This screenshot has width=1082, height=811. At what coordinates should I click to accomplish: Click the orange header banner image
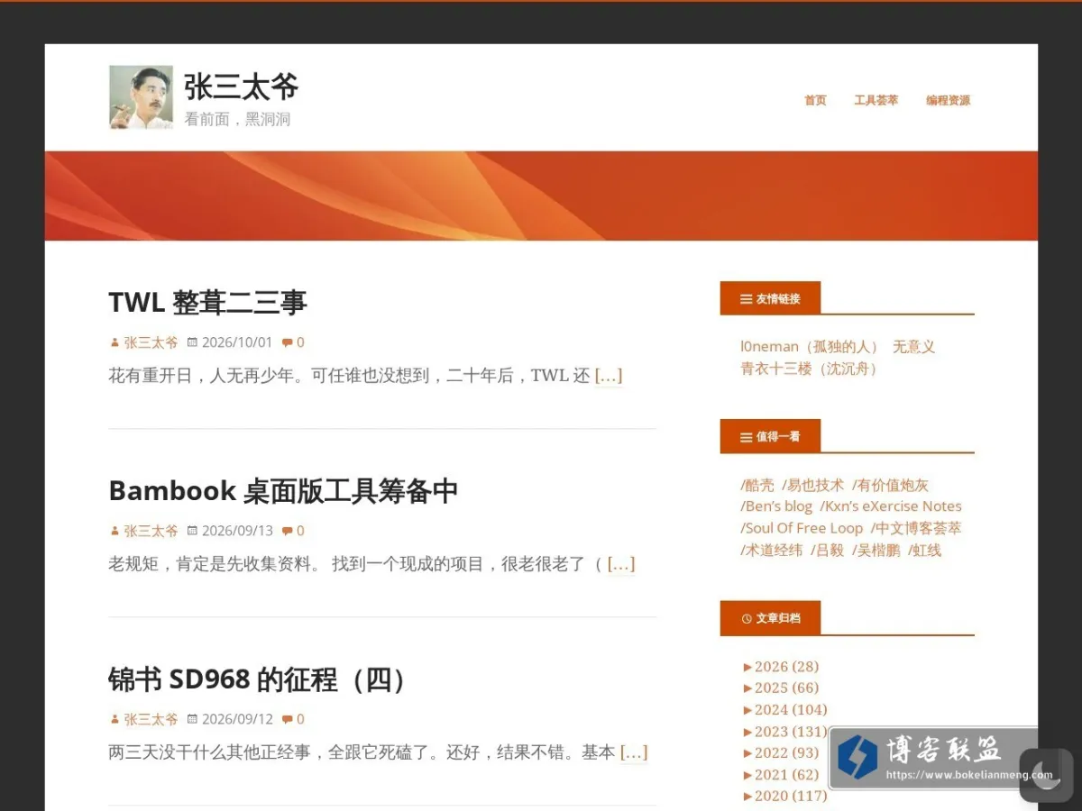541,196
